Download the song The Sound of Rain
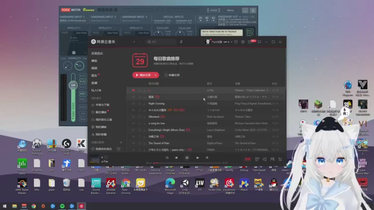374x210 pixels. pos(144,143)
